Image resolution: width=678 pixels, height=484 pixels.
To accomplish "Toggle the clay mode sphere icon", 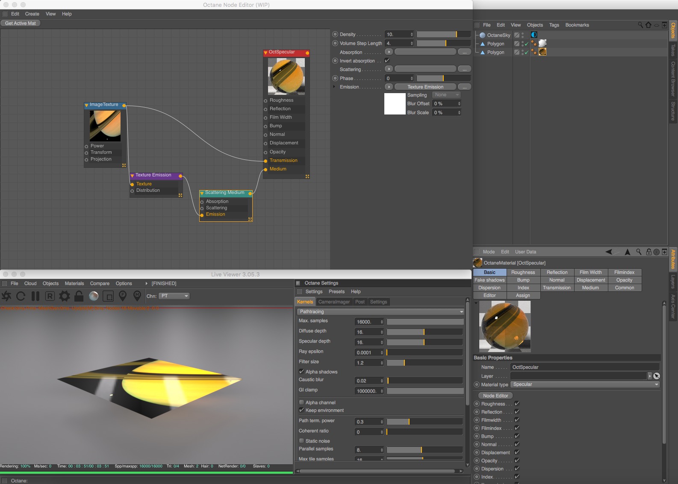I will coord(94,296).
